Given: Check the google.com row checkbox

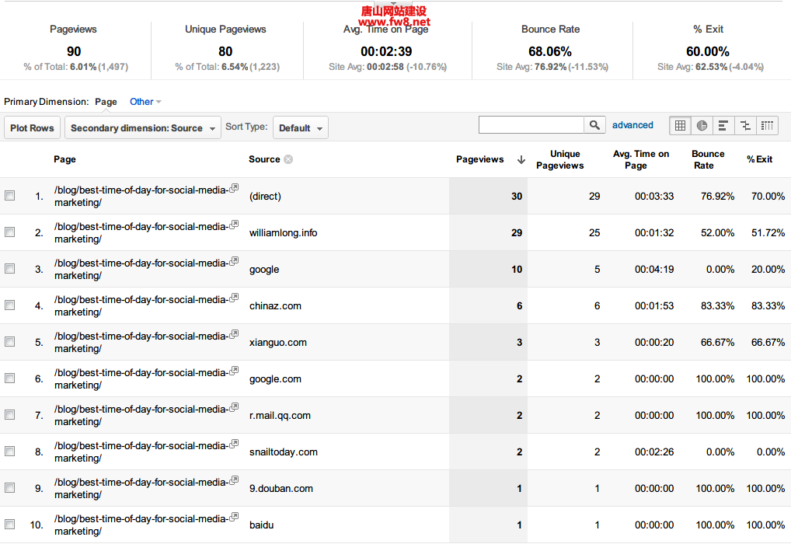Looking at the screenshot, I should (9, 378).
